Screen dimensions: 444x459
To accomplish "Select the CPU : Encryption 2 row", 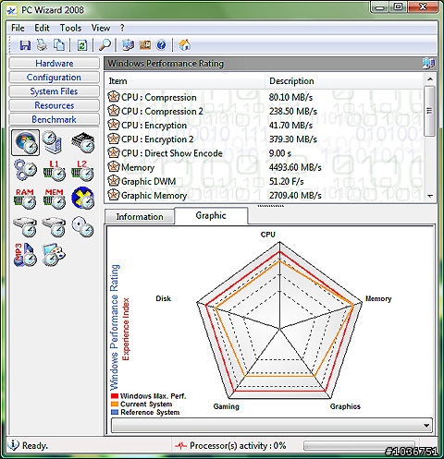I will 265,139.
